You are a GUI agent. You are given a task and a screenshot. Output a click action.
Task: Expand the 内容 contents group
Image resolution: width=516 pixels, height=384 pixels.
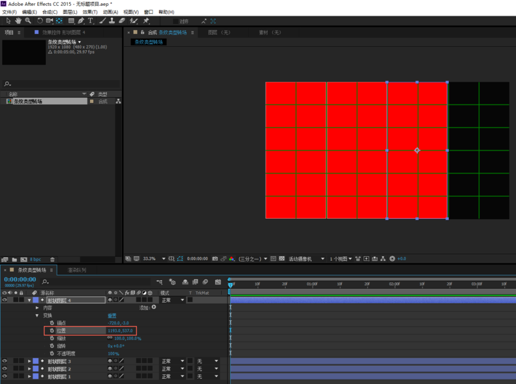(37, 308)
